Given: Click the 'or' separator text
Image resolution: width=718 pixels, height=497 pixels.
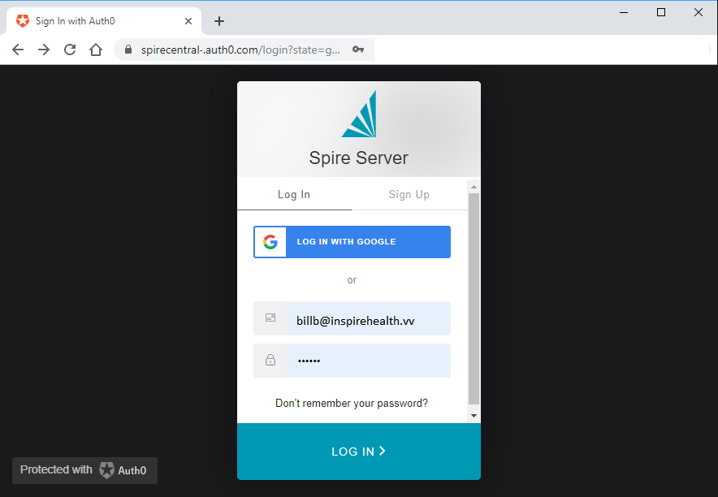Looking at the screenshot, I should pos(352,280).
